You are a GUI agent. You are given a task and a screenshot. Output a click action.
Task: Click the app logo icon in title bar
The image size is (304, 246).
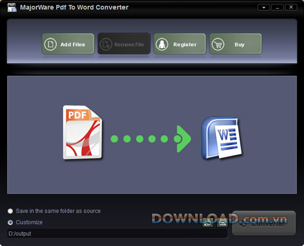[x=12, y=8]
